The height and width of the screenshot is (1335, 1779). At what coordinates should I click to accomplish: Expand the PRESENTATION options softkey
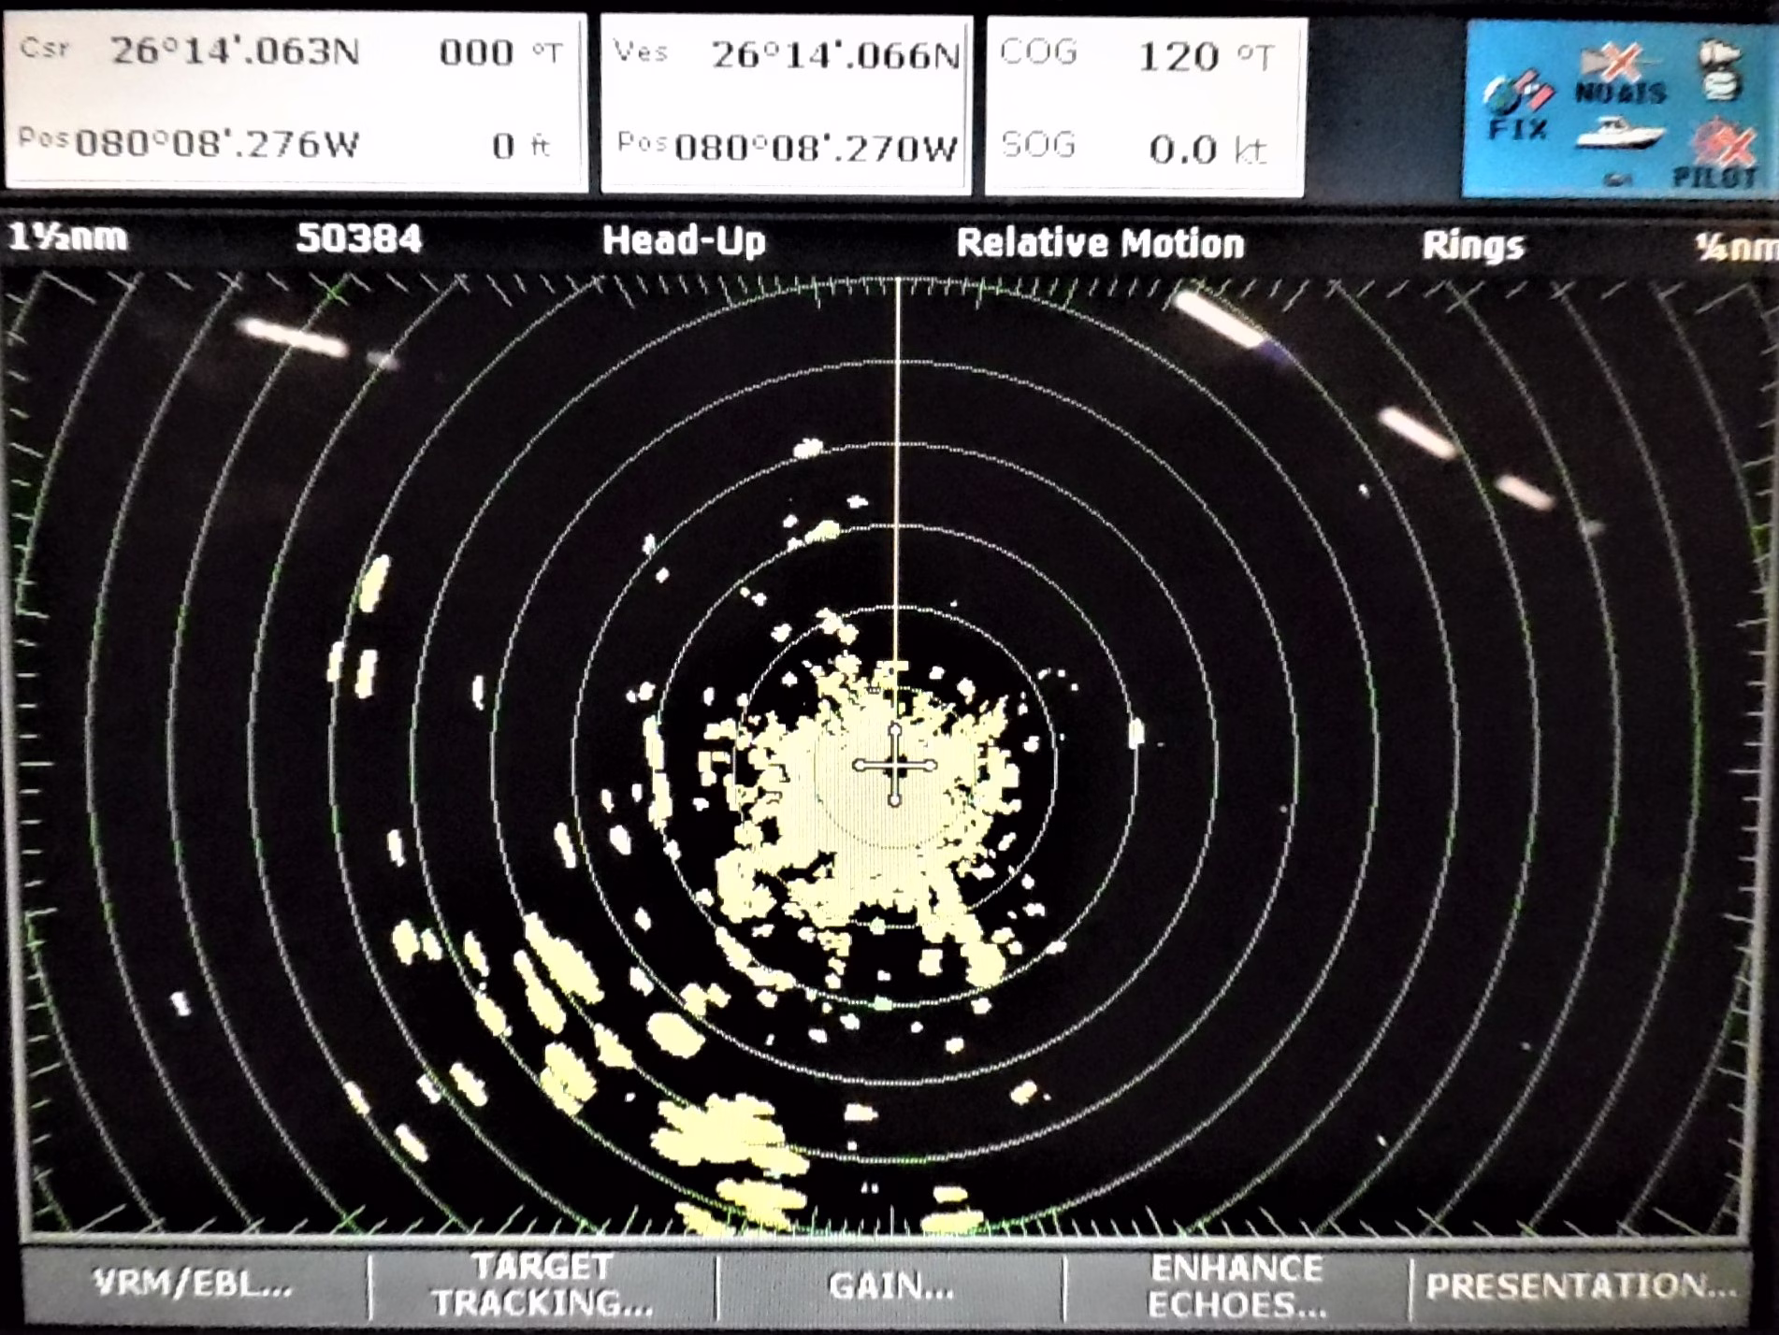click(x=1580, y=1286)
